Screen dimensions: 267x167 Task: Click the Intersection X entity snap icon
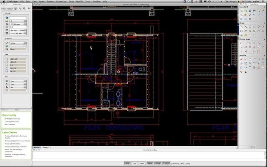click(x=254, y=43)
